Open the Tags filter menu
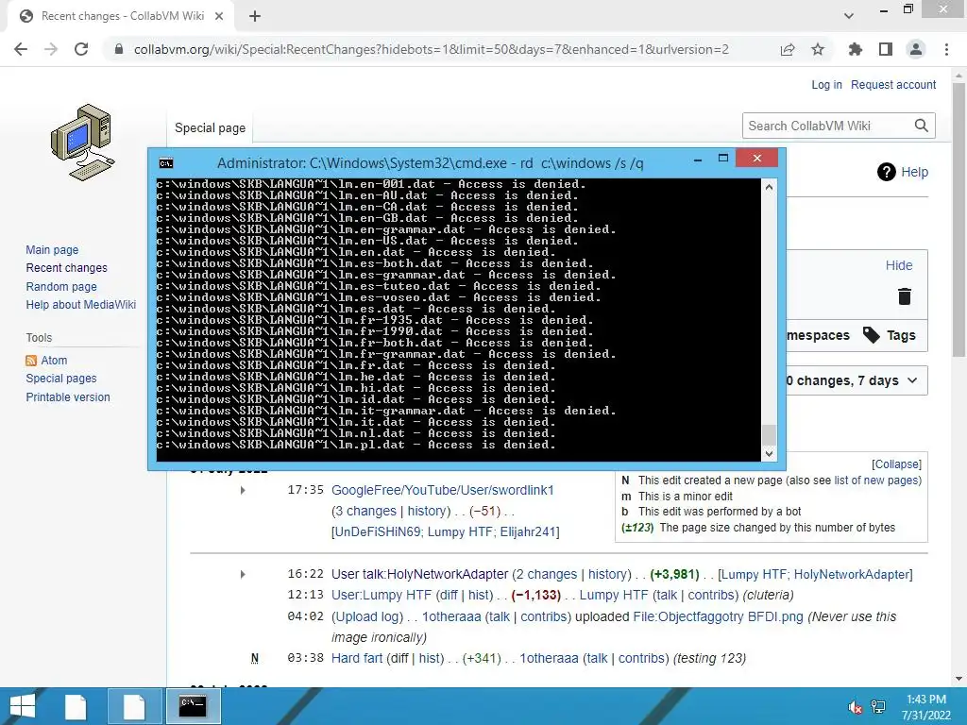Screen dimensions: 967x725 (890, 335)
